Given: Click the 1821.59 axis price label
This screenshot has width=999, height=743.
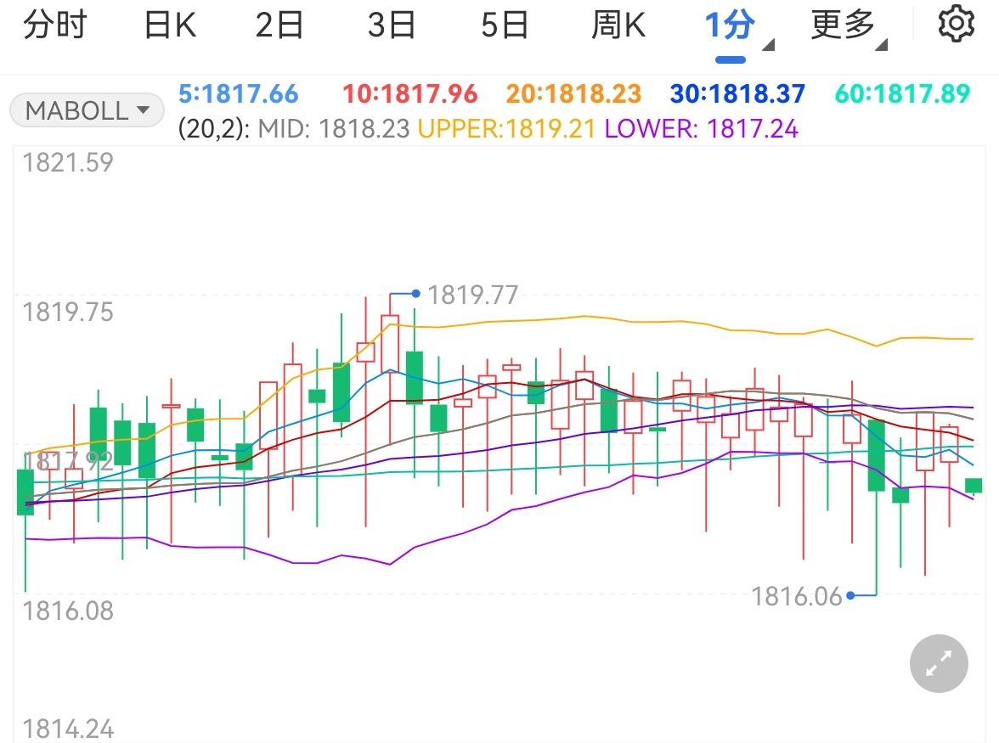Looking at the screenshot, I should [68, 163].
